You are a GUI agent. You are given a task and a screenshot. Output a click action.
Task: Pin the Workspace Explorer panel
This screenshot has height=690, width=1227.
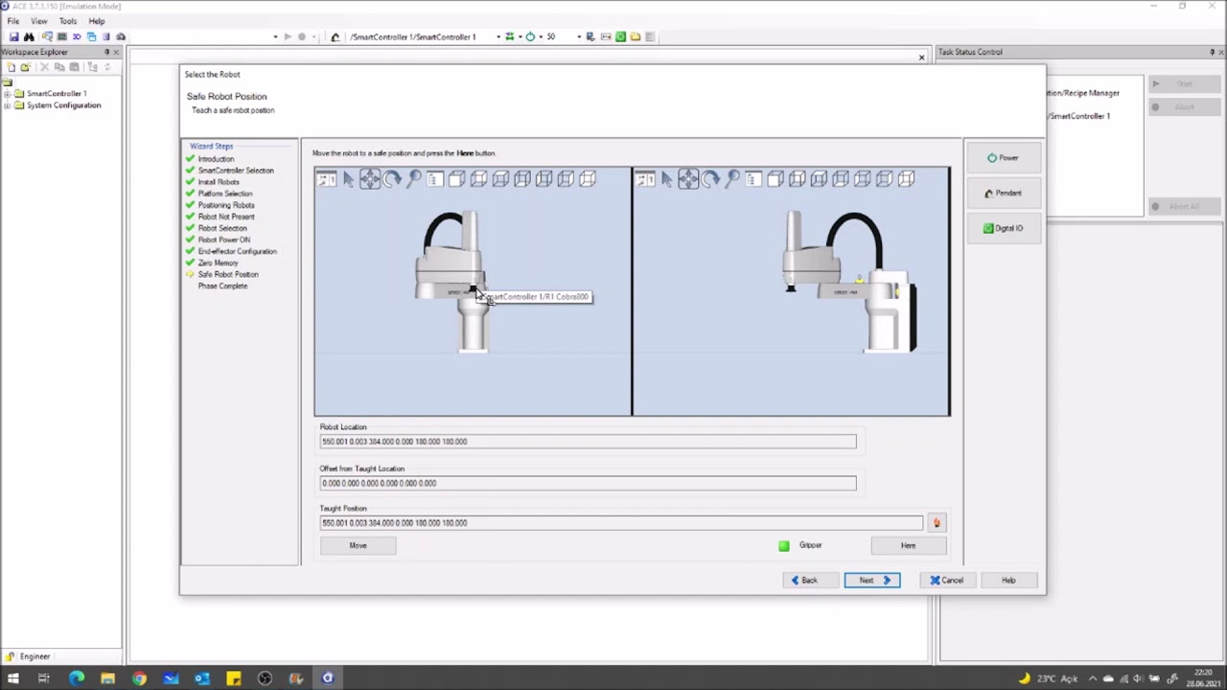pos(106,52)
